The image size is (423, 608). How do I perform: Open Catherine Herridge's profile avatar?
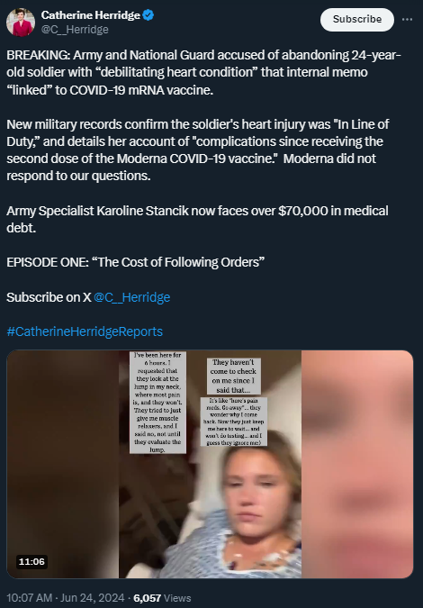click(x=20, y=23)
